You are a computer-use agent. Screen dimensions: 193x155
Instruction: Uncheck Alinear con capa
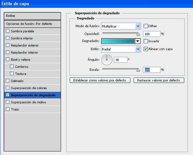pyautogui.click(x=146, y=49)
